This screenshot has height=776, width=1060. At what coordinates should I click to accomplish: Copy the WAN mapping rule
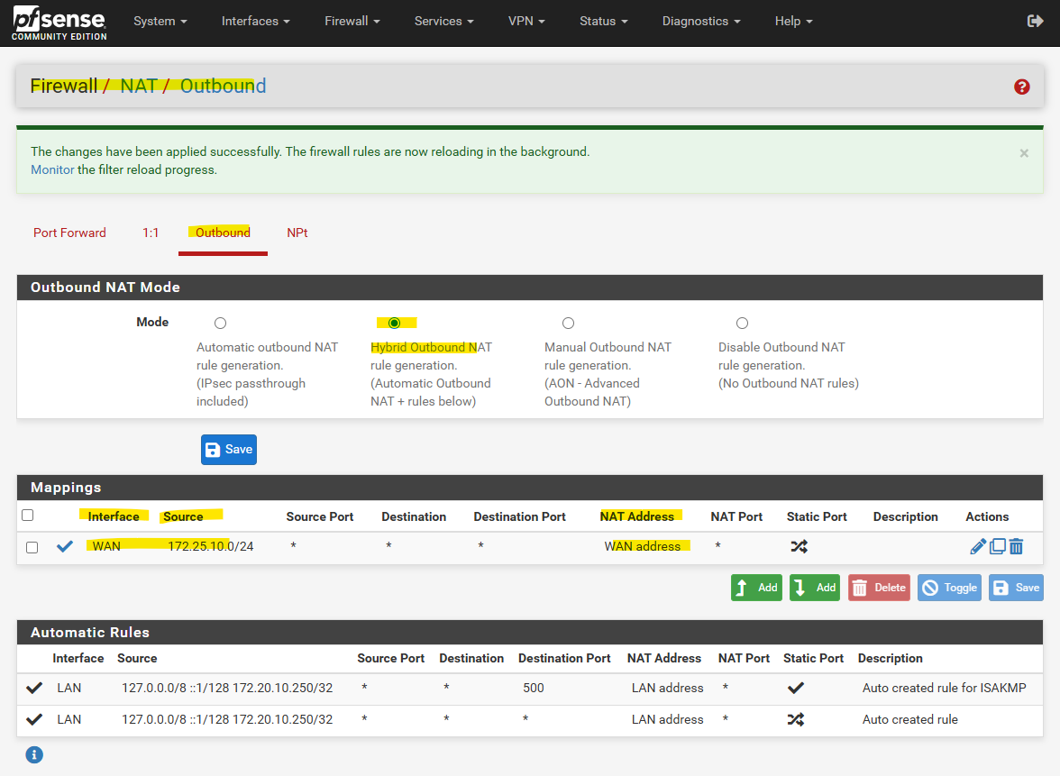[998, 546]
